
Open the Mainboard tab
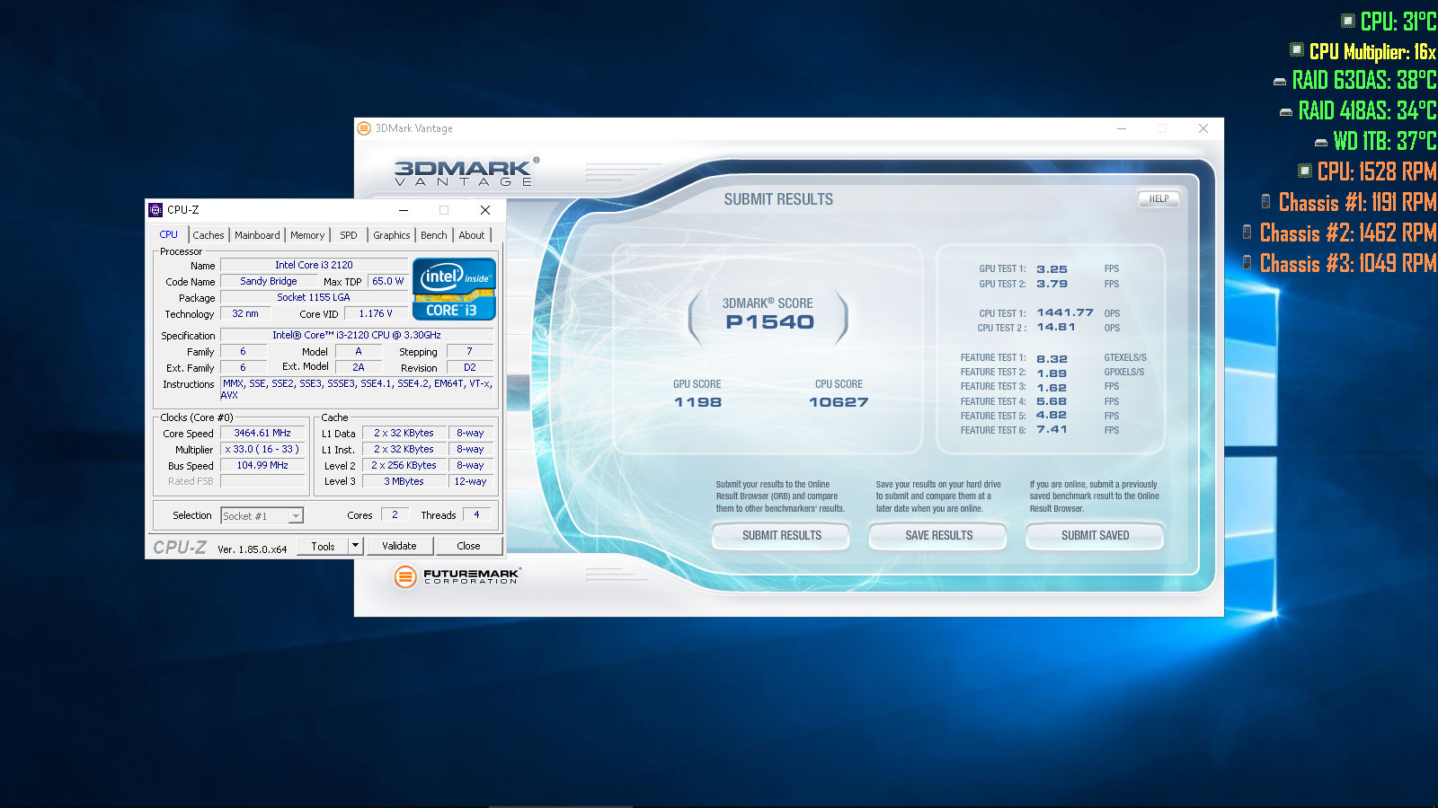tap(257, 235)
